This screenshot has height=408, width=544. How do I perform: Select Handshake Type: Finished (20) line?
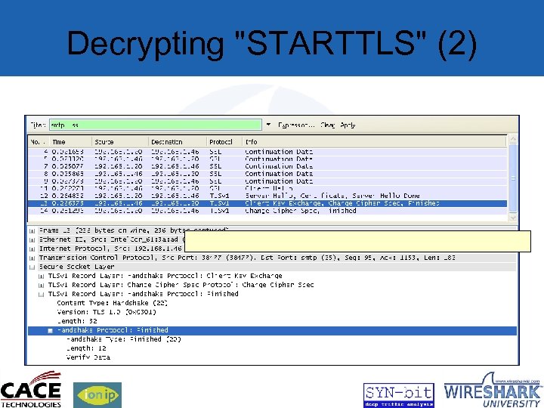123,339
